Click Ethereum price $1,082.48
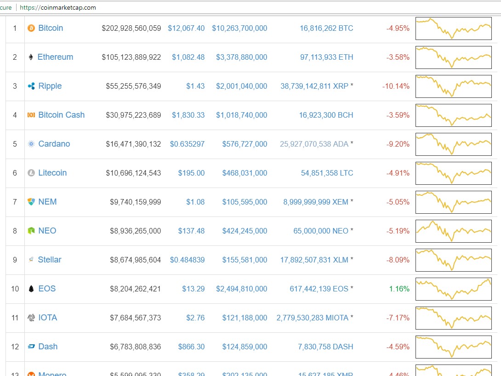 point(188,57)
